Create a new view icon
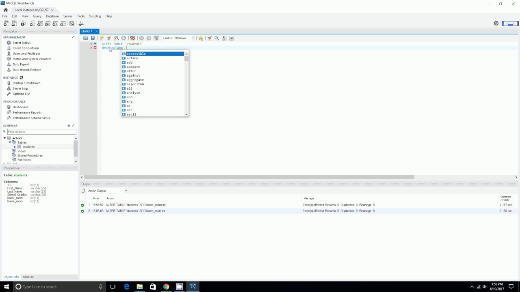The height and width of the screenshot is (292, 520). tap(48, 24)
